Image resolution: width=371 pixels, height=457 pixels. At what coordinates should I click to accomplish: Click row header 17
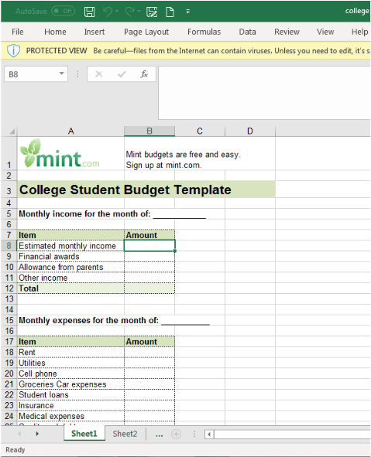click(x=9, y=342)
